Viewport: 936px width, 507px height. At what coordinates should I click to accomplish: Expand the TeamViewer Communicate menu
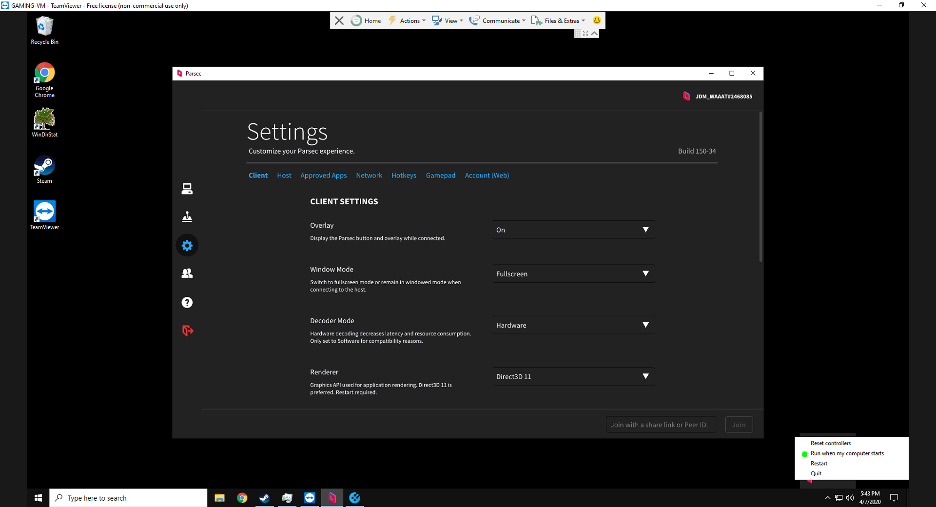click(x=497, y=20)
